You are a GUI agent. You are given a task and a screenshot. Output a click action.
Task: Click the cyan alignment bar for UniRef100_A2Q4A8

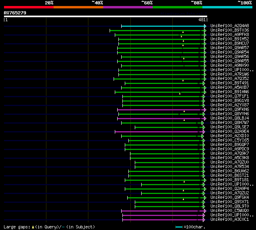tap(163, 26)
